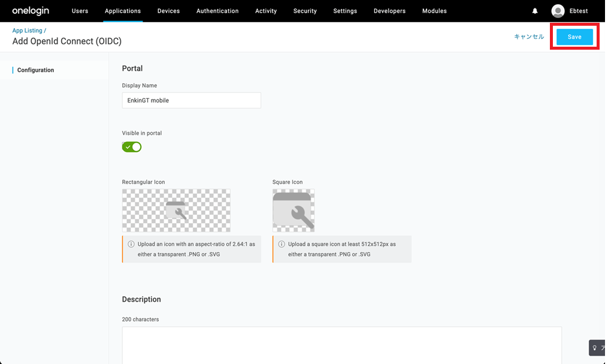
Task: Go back via App Listing breadcrumb
Action: click(x=28, y=31)
